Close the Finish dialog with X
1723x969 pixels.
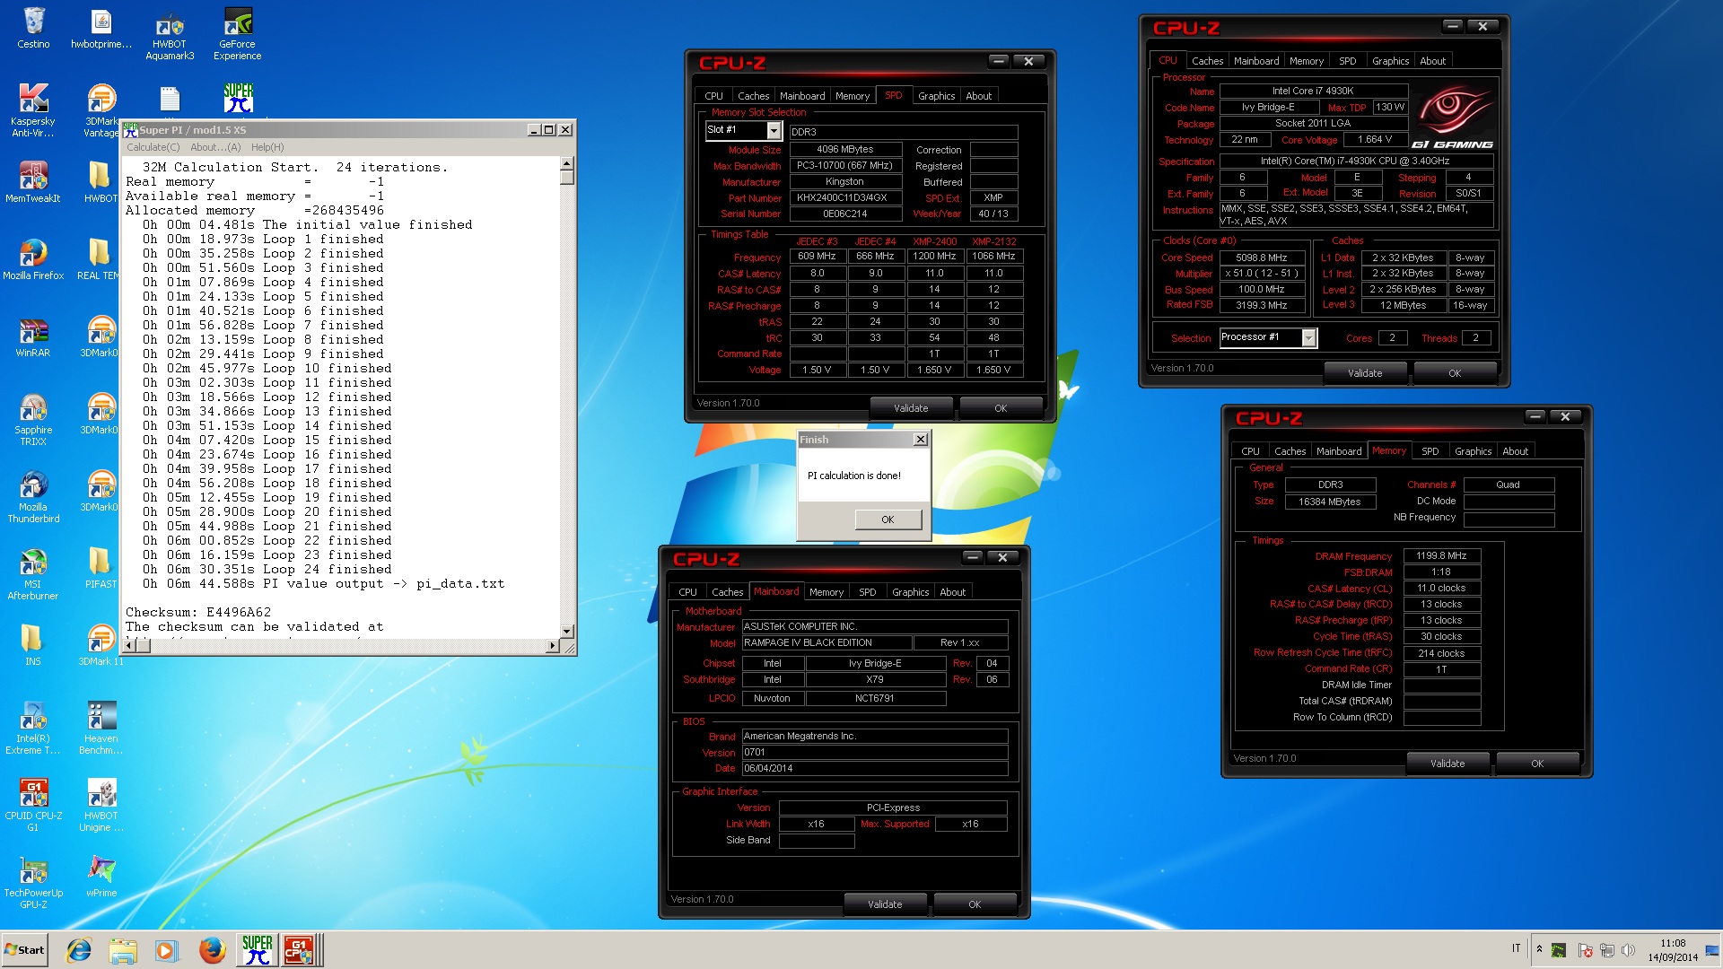(x=920, y=440)
